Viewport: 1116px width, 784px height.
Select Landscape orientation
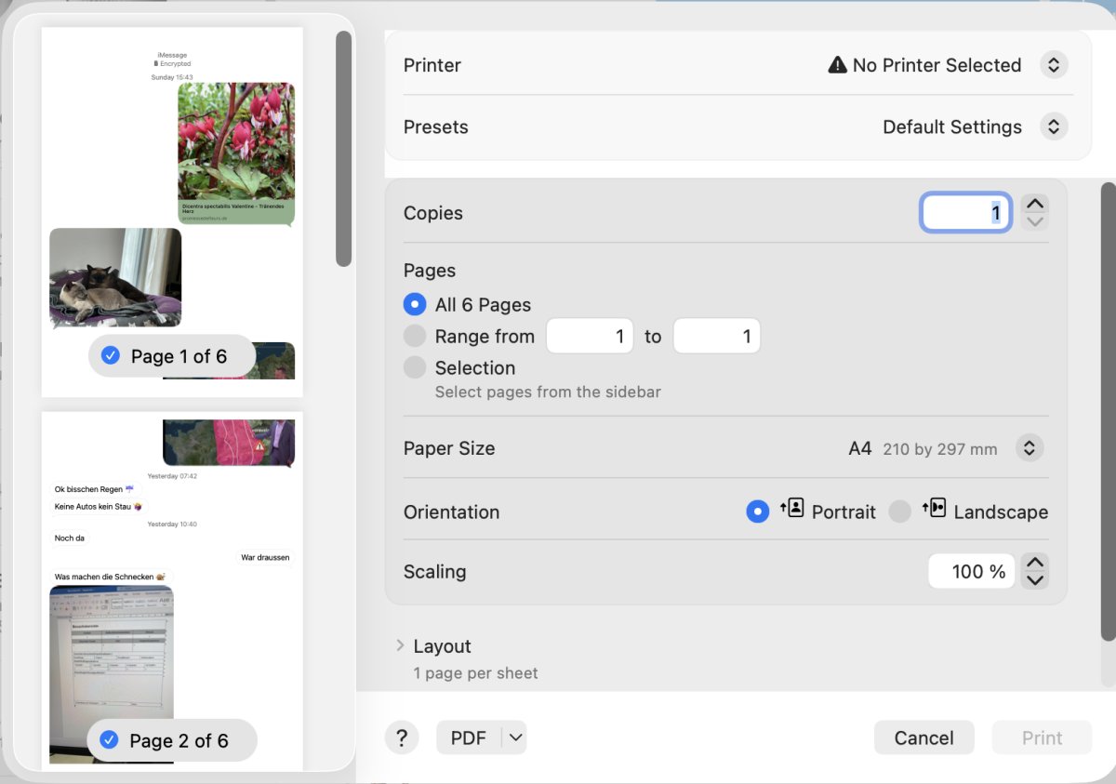(x=899, y=512)
